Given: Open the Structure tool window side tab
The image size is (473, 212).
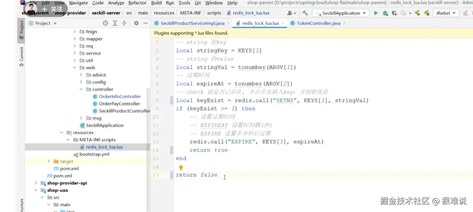Looking at the screenshot, I should (21, 205).
